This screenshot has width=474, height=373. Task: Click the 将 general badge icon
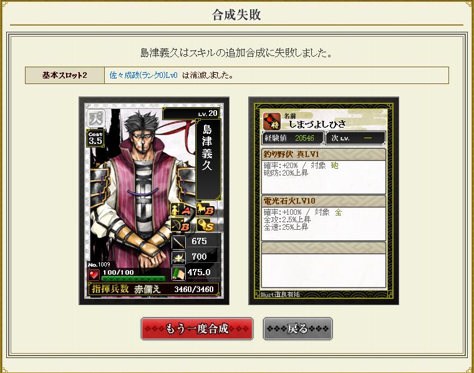coord(271,121)
